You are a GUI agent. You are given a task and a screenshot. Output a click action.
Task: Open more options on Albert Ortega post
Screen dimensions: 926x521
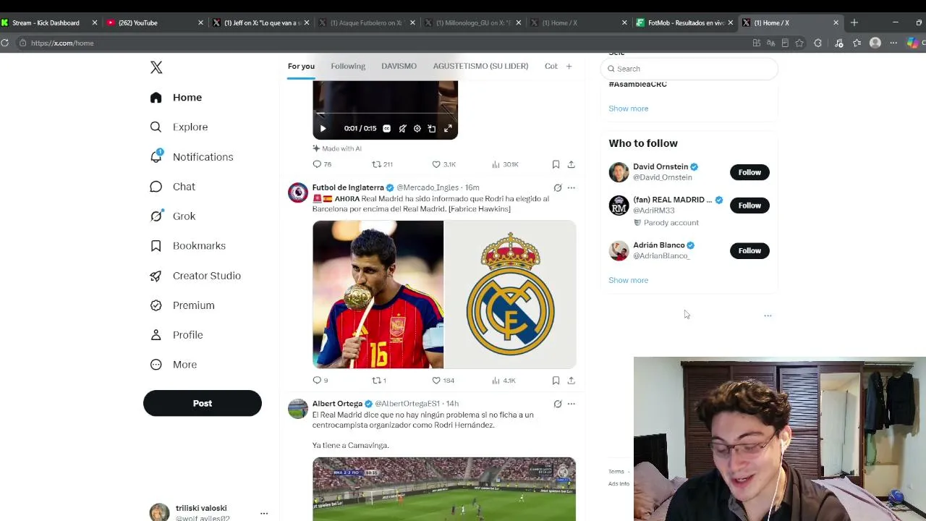coord(571,404)
